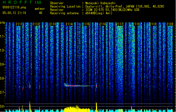Select the 2113 time marker
Viewport: 176px width, 112px height.
click(53, 24)
